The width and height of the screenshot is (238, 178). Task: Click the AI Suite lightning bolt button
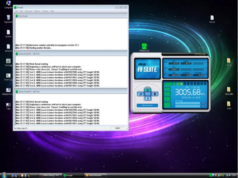[148, 99]
